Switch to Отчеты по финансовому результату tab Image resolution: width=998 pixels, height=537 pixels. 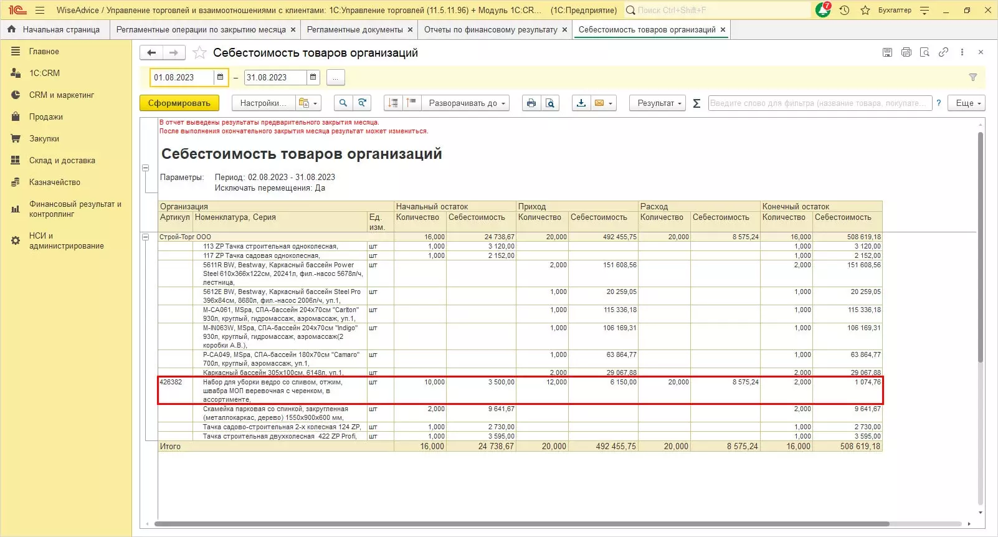490,29
